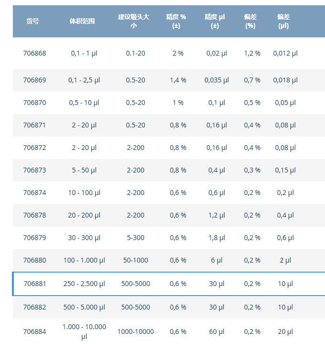This screenshot has height=344, width=325.
Task: Click the 货号 column header
Action: (x=32, y=21)
